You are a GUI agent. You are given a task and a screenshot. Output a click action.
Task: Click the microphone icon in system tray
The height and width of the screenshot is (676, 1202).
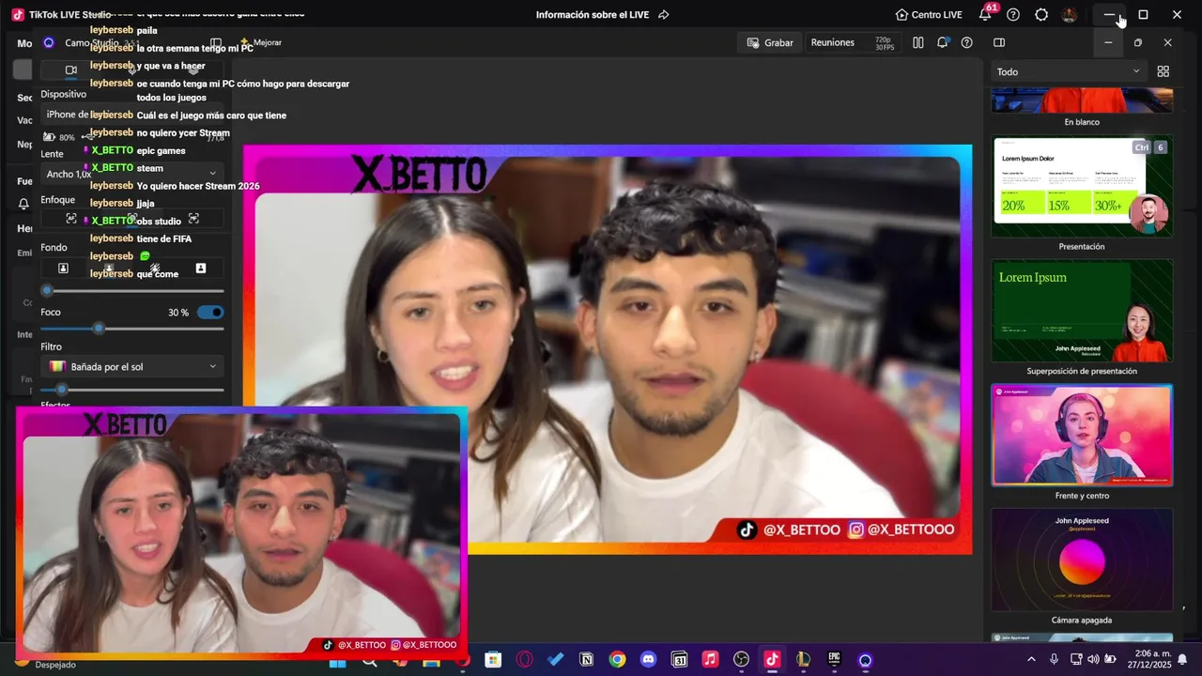[1054, 659]
